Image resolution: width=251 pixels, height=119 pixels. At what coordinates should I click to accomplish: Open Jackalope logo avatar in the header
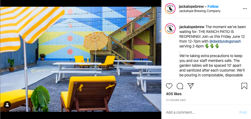170,9
